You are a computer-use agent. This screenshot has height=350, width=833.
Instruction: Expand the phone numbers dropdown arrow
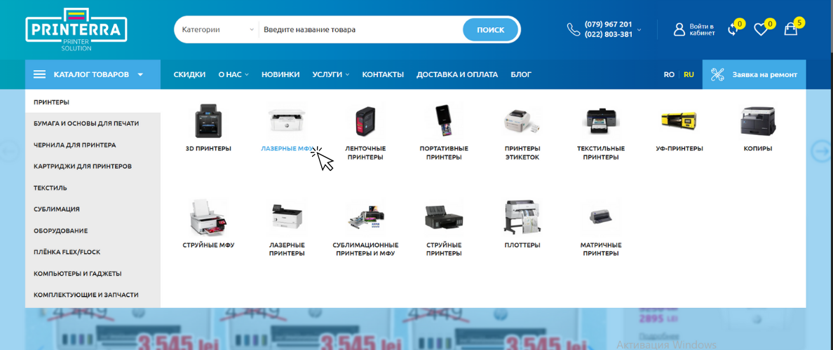coord(639,29)
